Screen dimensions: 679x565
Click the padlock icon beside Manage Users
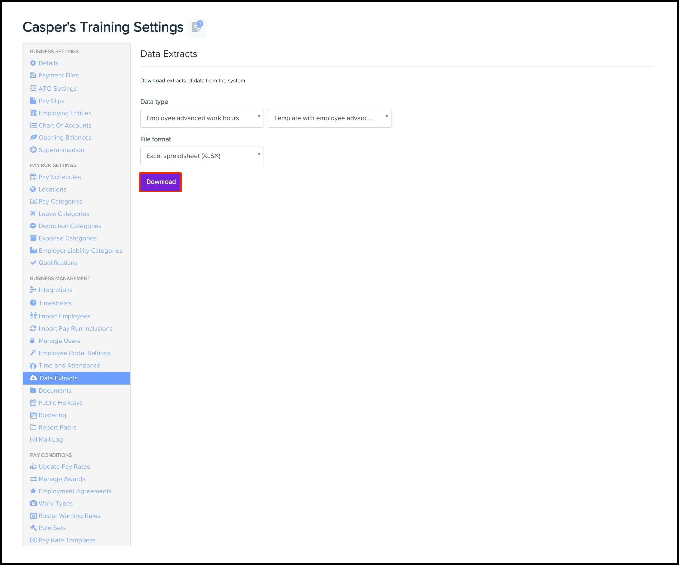coord(33,341)
